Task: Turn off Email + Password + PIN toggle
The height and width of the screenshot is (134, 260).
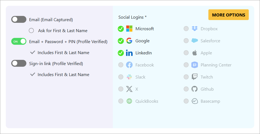Action: 19,41
